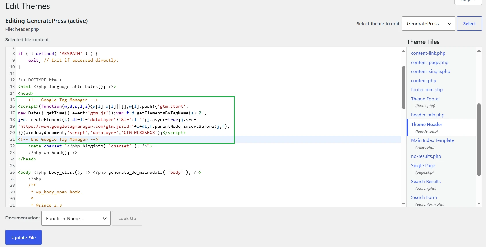
Task: Open header-min.php file
Action: tap(428, 115)
